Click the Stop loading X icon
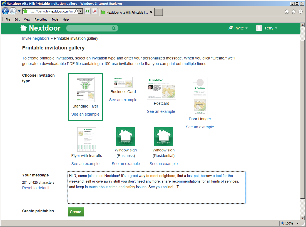The width and height of the screenshot is (306, 227). pyautogui.click(x=95, y=11)
